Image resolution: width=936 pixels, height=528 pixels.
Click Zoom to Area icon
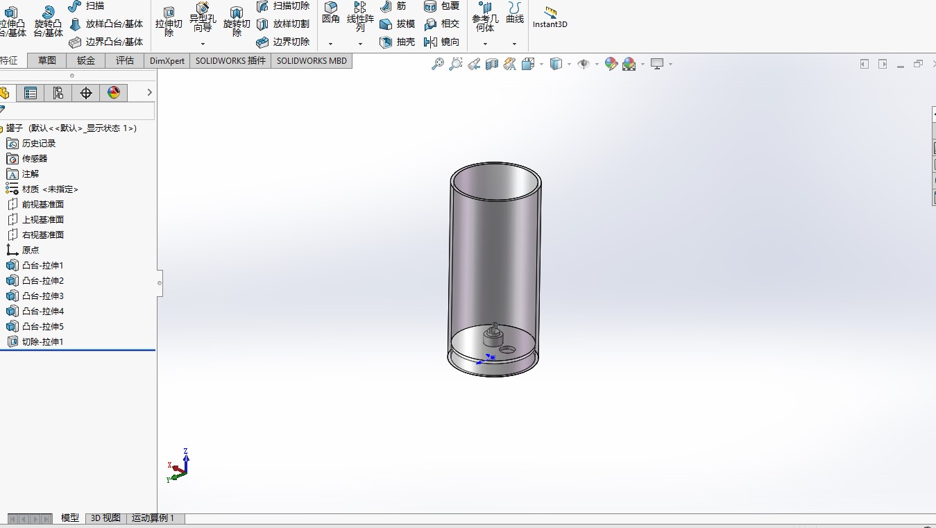(456, 64)
